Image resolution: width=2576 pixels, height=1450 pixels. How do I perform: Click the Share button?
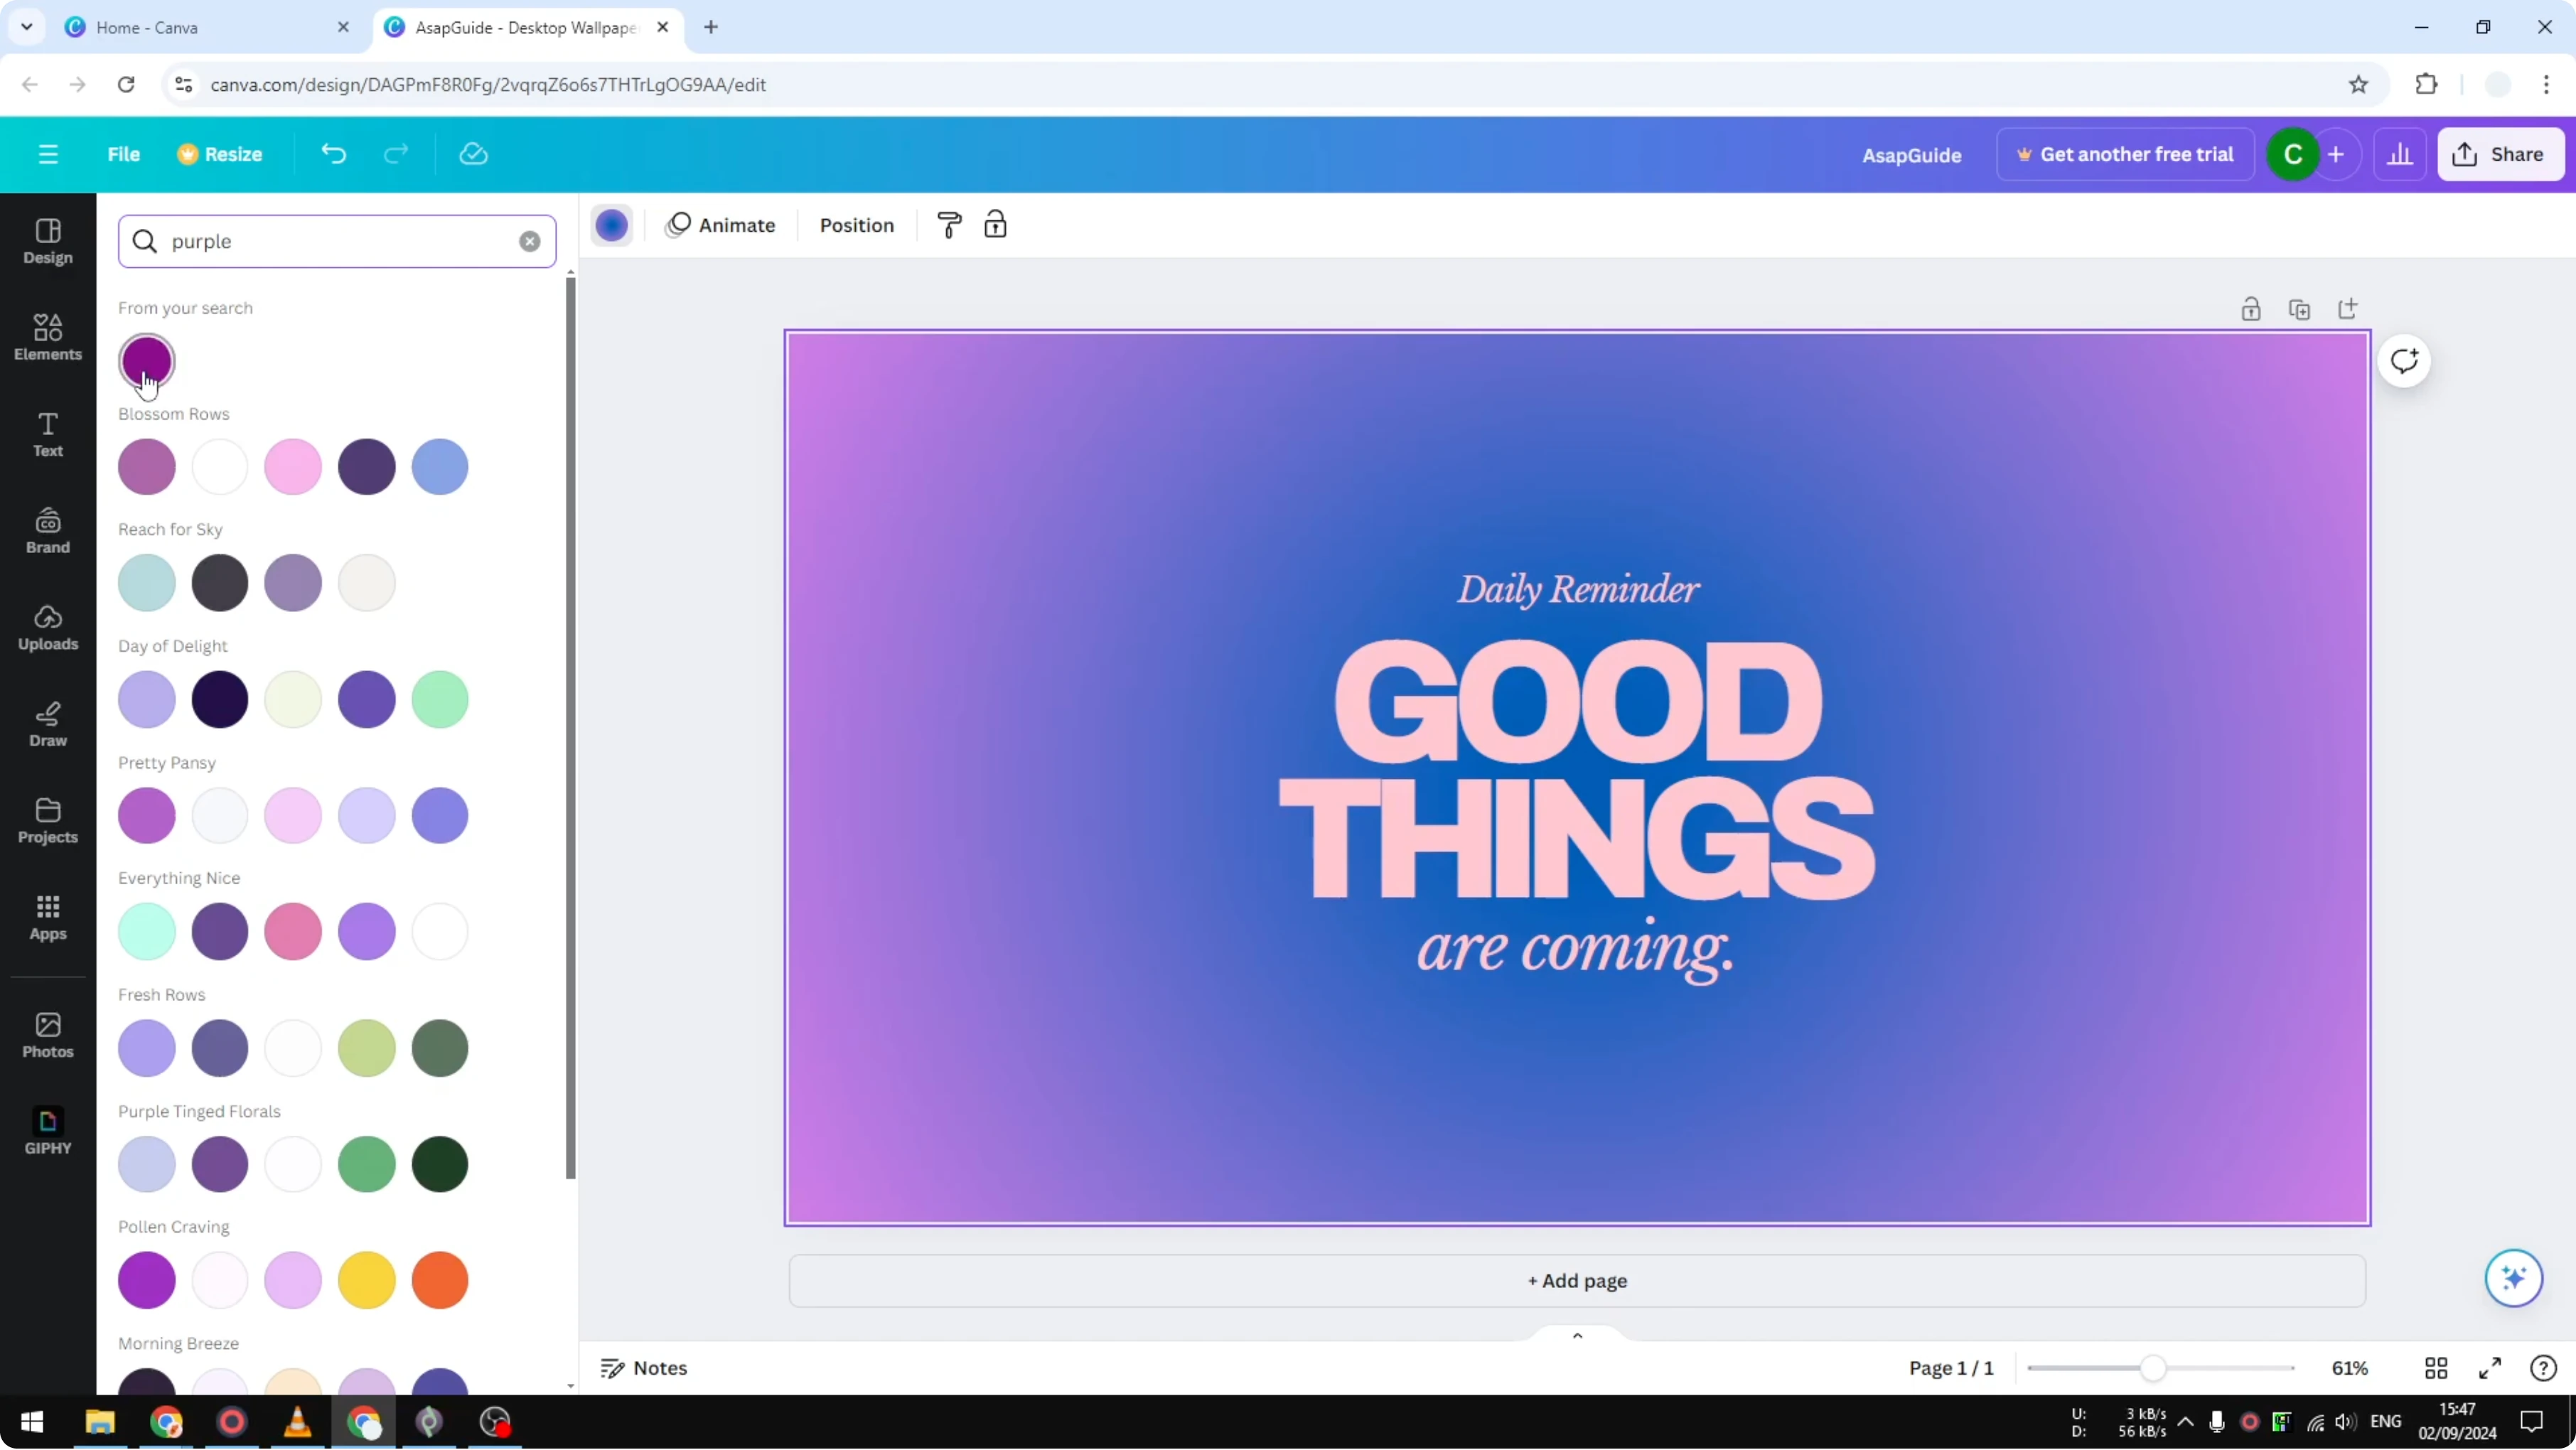[x=2501, y=154]
